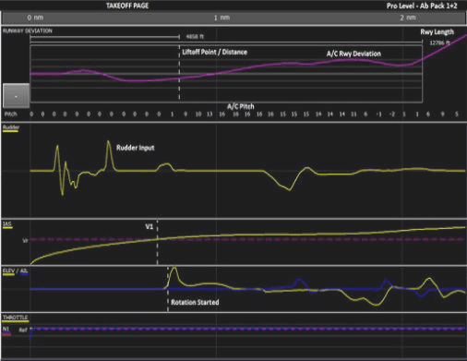467x361 pixels.
Task: Click the Liftoff Point / Distance annotation
Action: coord(214,52)
